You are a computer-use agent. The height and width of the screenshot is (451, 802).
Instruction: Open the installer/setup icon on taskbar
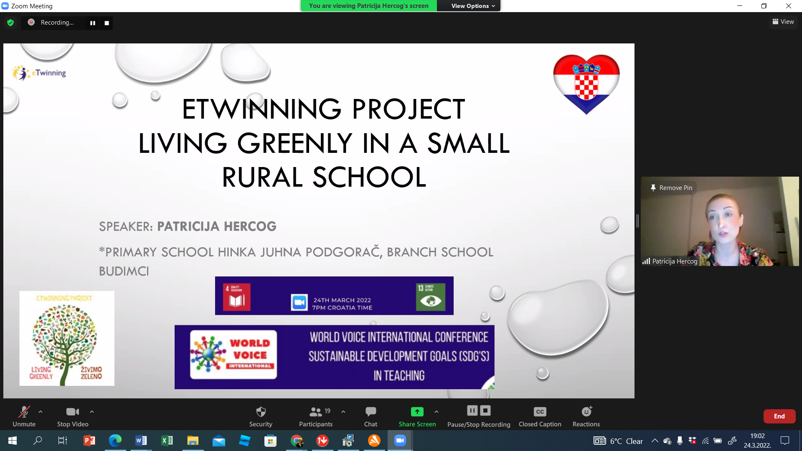(348, 441)
